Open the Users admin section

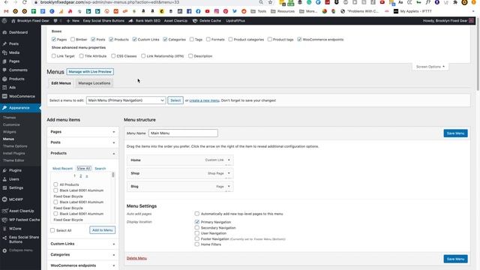(x=13, y=179)
